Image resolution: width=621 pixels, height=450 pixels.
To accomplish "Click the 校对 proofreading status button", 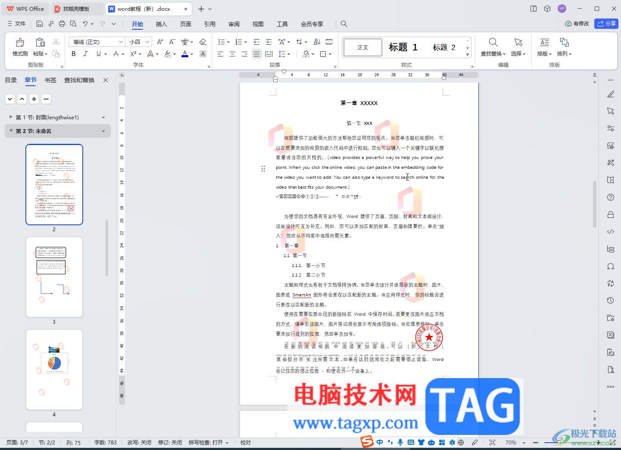I will coord(246,442).
